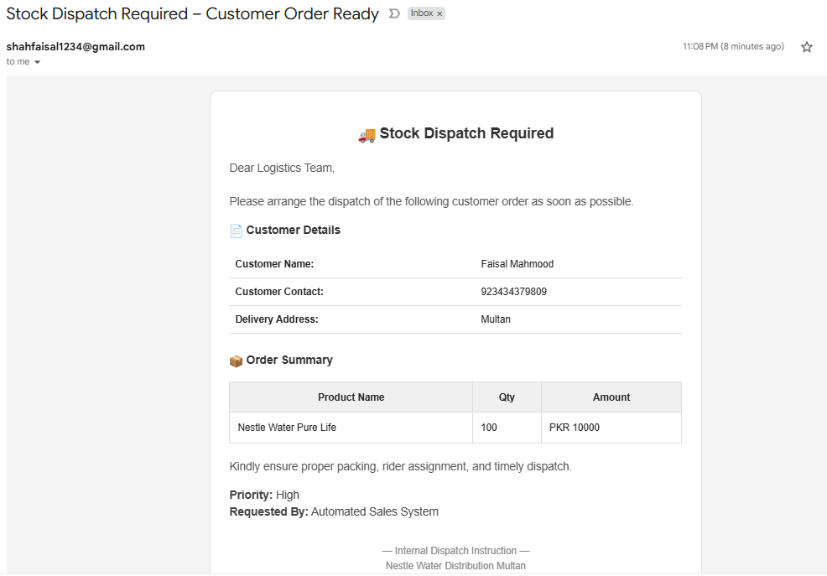Click the Multan delivery address value
This screenshot has height=576, width=827.
(x=495, y=319)
